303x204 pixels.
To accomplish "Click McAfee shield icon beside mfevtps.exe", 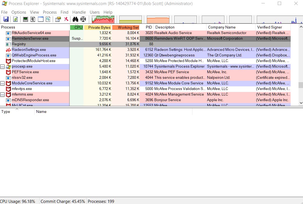I will (x=8, y=89).
